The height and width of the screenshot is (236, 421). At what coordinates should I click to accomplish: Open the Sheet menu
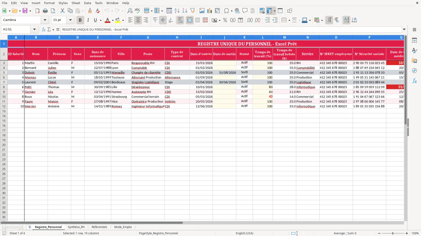tap(76, 3)
